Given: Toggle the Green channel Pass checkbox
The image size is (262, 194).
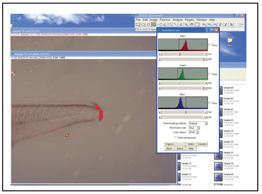Looking at the screenshot, I should 210,74.
